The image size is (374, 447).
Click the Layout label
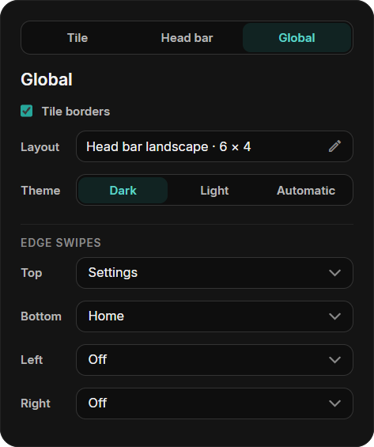click(x=40, y=147)
